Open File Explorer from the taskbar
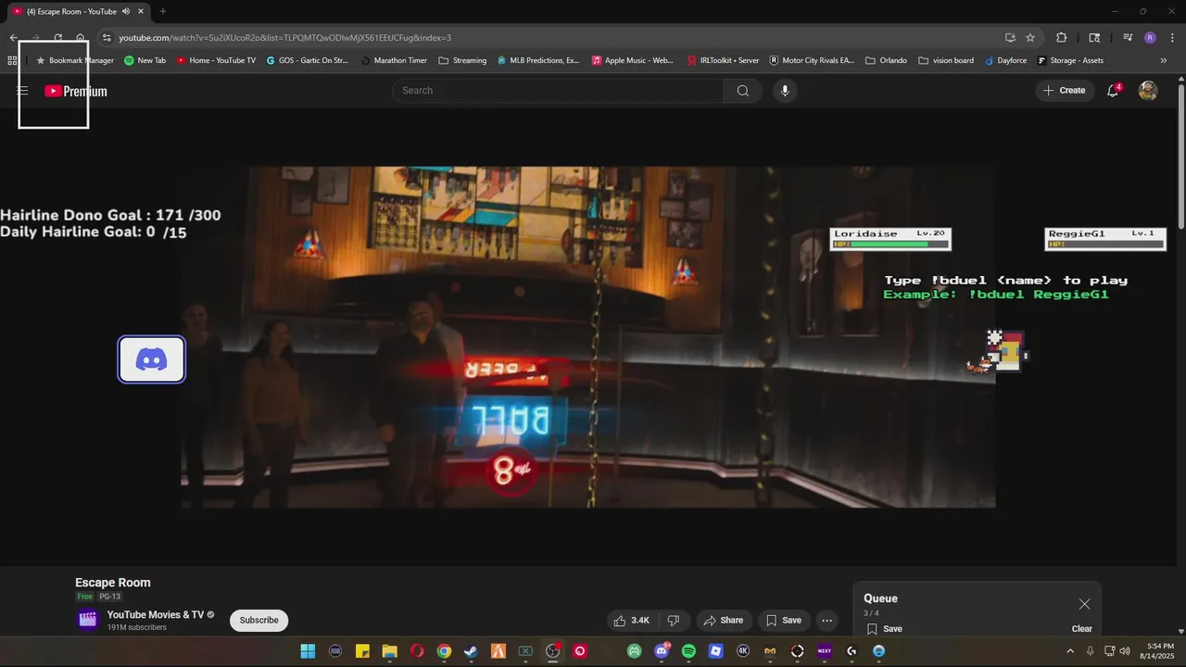Image resolution: width=1186 pixels, height=667 pixels. click(x=389, y=651)
